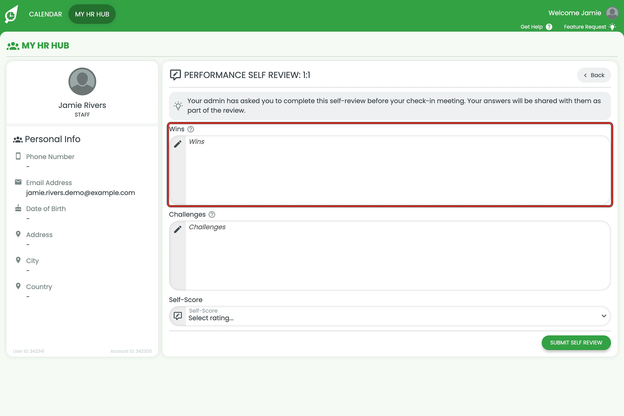Viewport: 624px width, 416px height.
Task: Expand Self-Score using the chevron arrow
Action: click(x=604, y=316)
